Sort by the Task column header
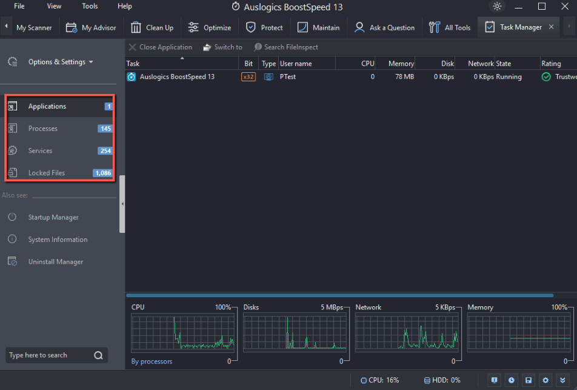This screenshot has width=577, height=390. tap(182, 63)
